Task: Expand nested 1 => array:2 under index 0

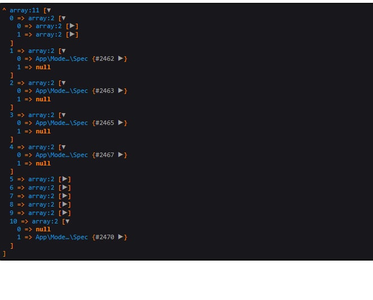Action: pos(72,34)
